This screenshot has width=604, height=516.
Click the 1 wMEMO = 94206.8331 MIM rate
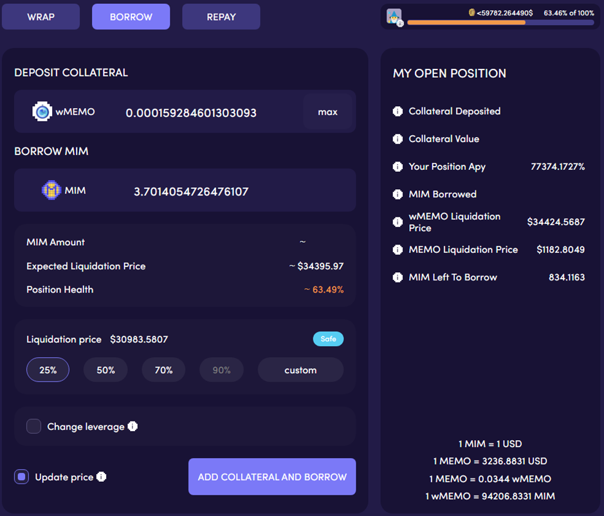point(490,496)
